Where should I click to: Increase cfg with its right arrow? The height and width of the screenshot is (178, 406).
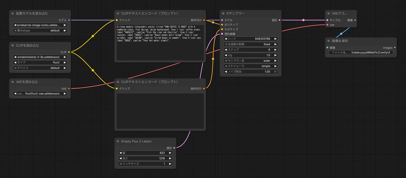[x=275, y=55]
